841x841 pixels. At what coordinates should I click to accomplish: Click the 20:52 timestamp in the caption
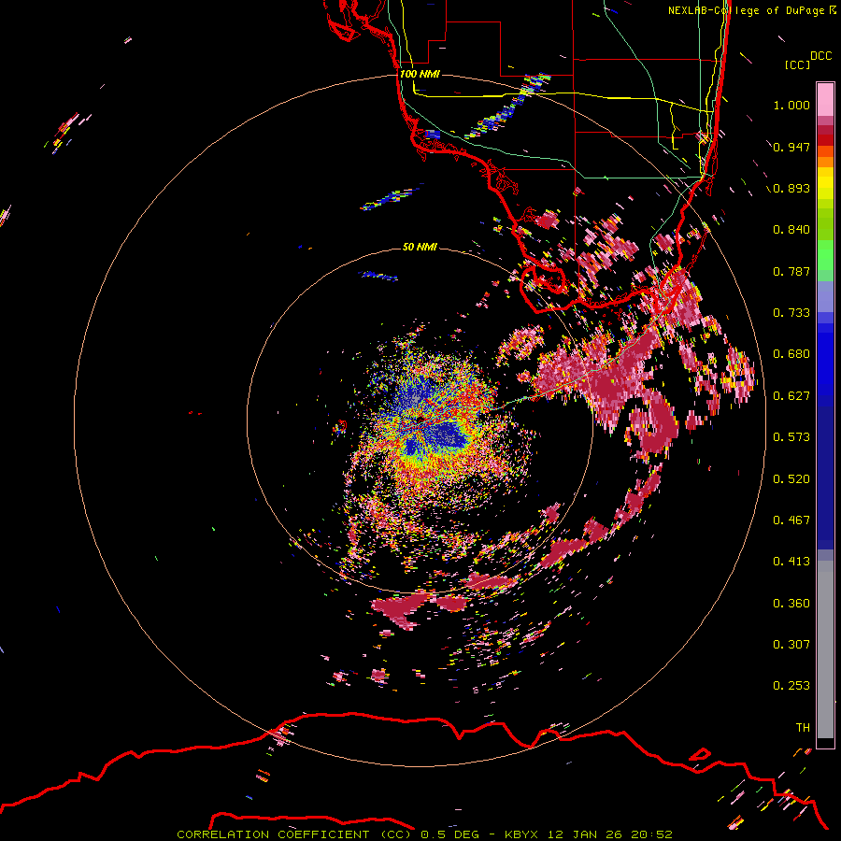coord(651,834)
